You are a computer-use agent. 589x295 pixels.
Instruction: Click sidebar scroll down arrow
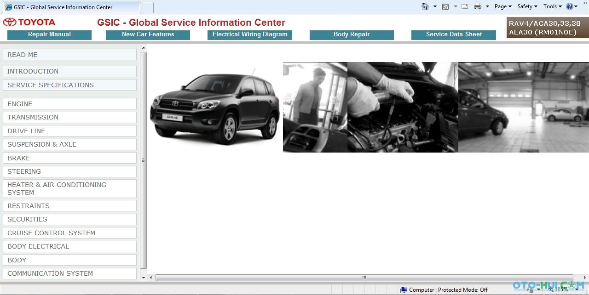144,278
